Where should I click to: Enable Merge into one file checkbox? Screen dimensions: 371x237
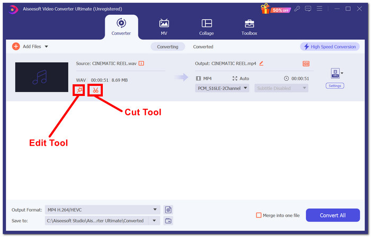259,215
